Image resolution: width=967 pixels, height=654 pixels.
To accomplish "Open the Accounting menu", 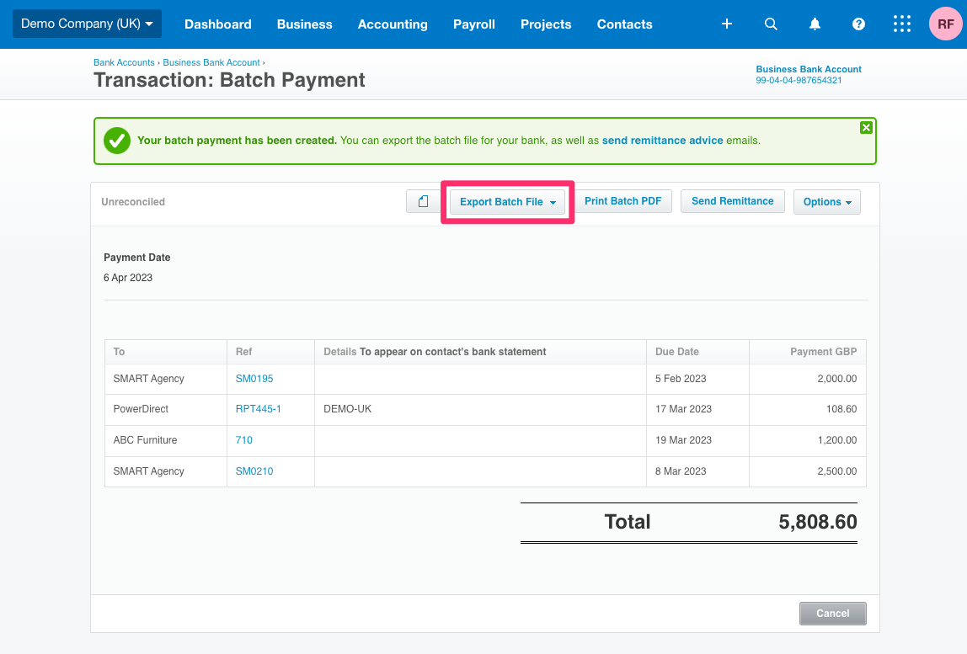I will [x=393, y=24].
